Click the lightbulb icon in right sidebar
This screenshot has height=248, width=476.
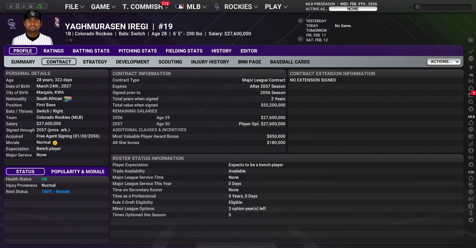[x=471, y=67]
